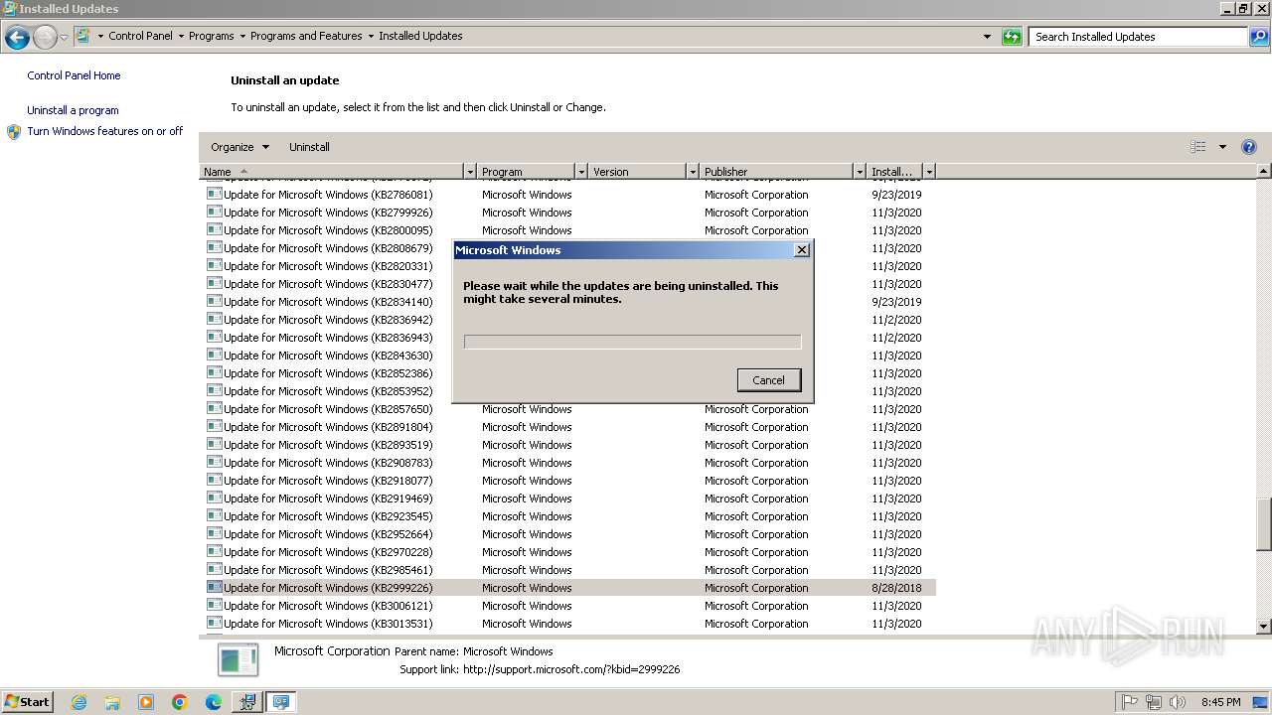Sort by the Publisher column header

click(x=776, y=172)
